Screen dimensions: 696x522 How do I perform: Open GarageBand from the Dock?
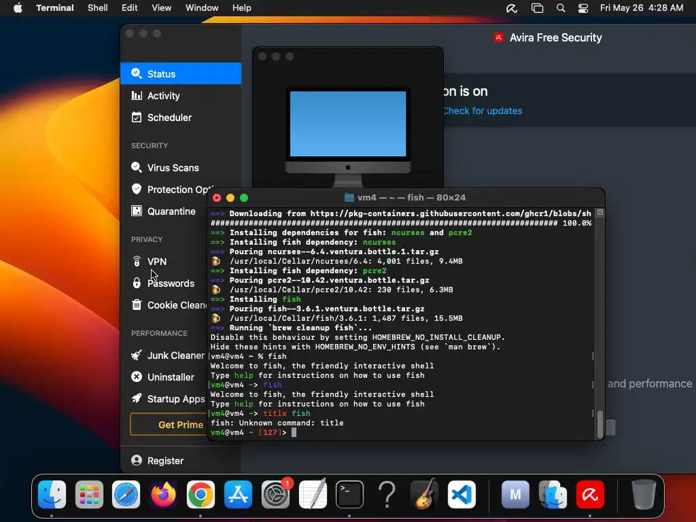tap(424, 494)
